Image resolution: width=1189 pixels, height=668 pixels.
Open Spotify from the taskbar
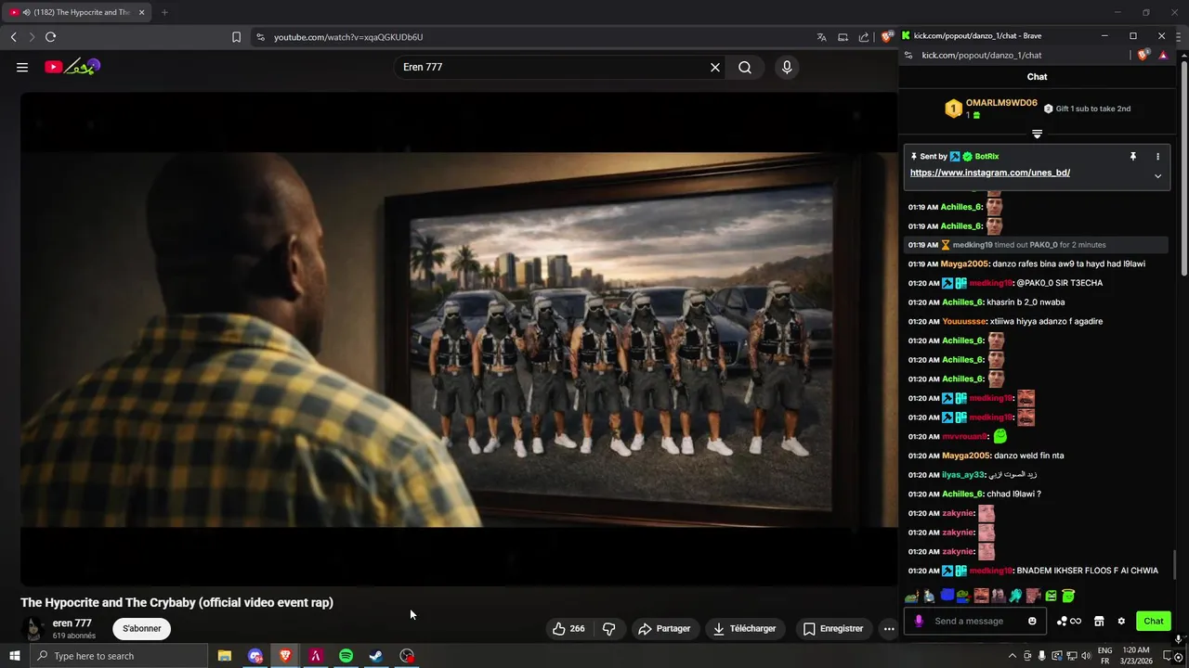346,656
